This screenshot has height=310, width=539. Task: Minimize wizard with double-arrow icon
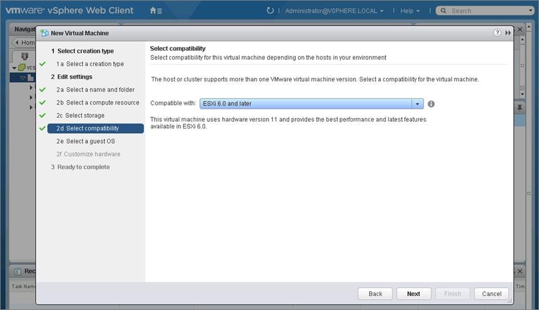click(x=508, y=33)
